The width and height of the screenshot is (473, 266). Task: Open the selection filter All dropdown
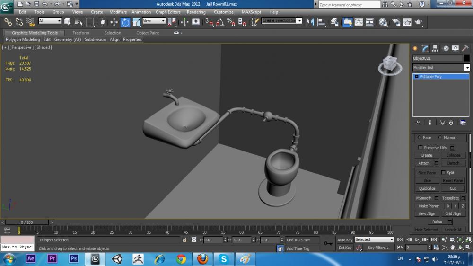[50, 21]
